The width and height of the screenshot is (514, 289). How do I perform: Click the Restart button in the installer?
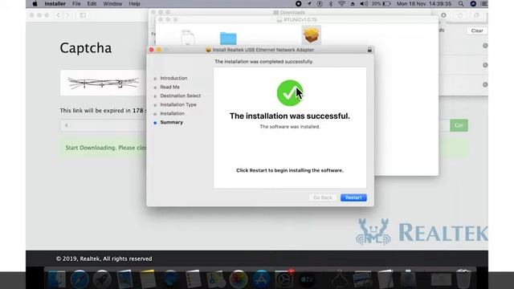pos(353,197)
